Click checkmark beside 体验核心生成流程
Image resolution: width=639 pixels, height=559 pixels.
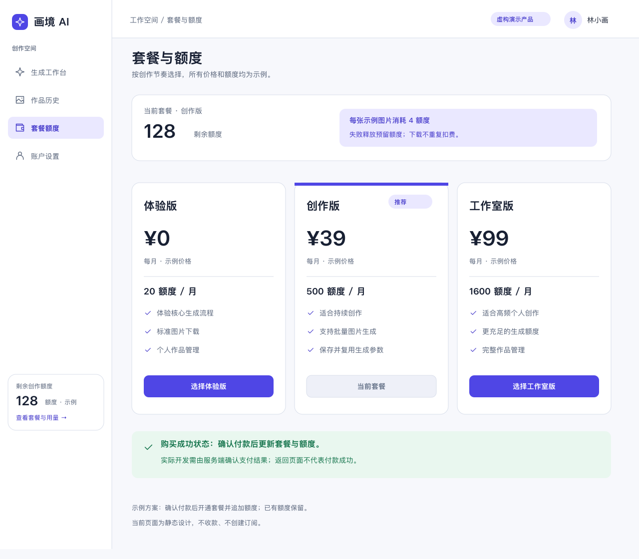click(x=148, y=313)
